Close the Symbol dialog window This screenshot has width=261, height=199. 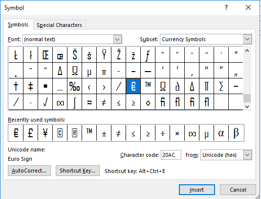(248, 7)
